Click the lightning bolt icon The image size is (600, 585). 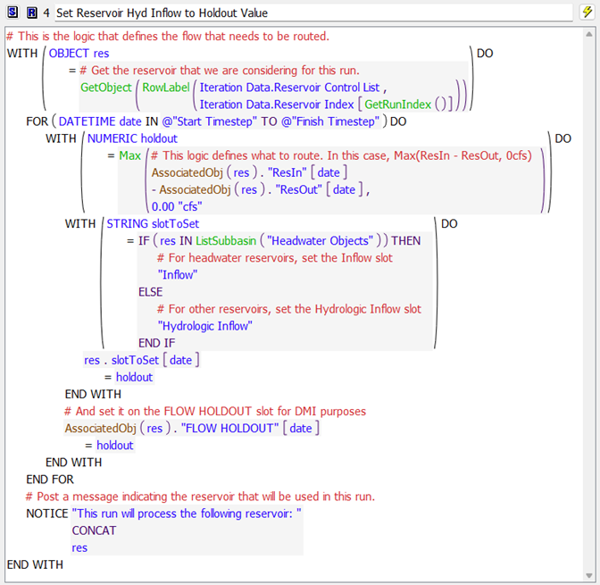(x=587, y=13)
